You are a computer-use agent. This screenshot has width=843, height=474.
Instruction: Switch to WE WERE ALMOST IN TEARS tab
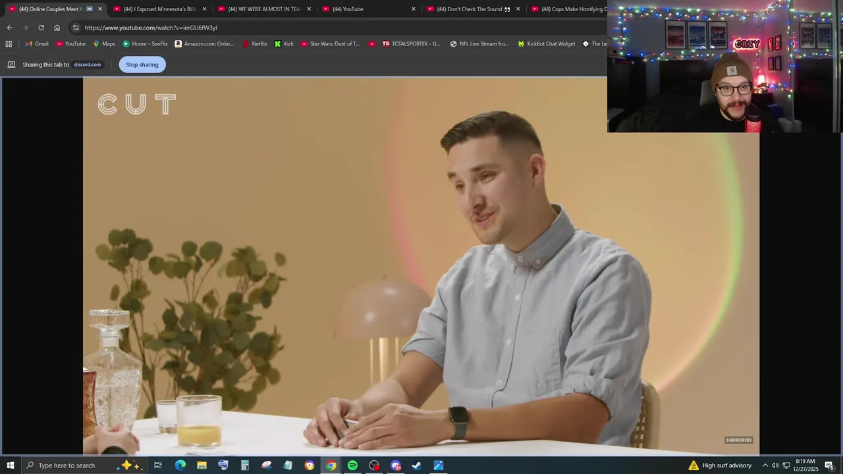coord(263,9)
